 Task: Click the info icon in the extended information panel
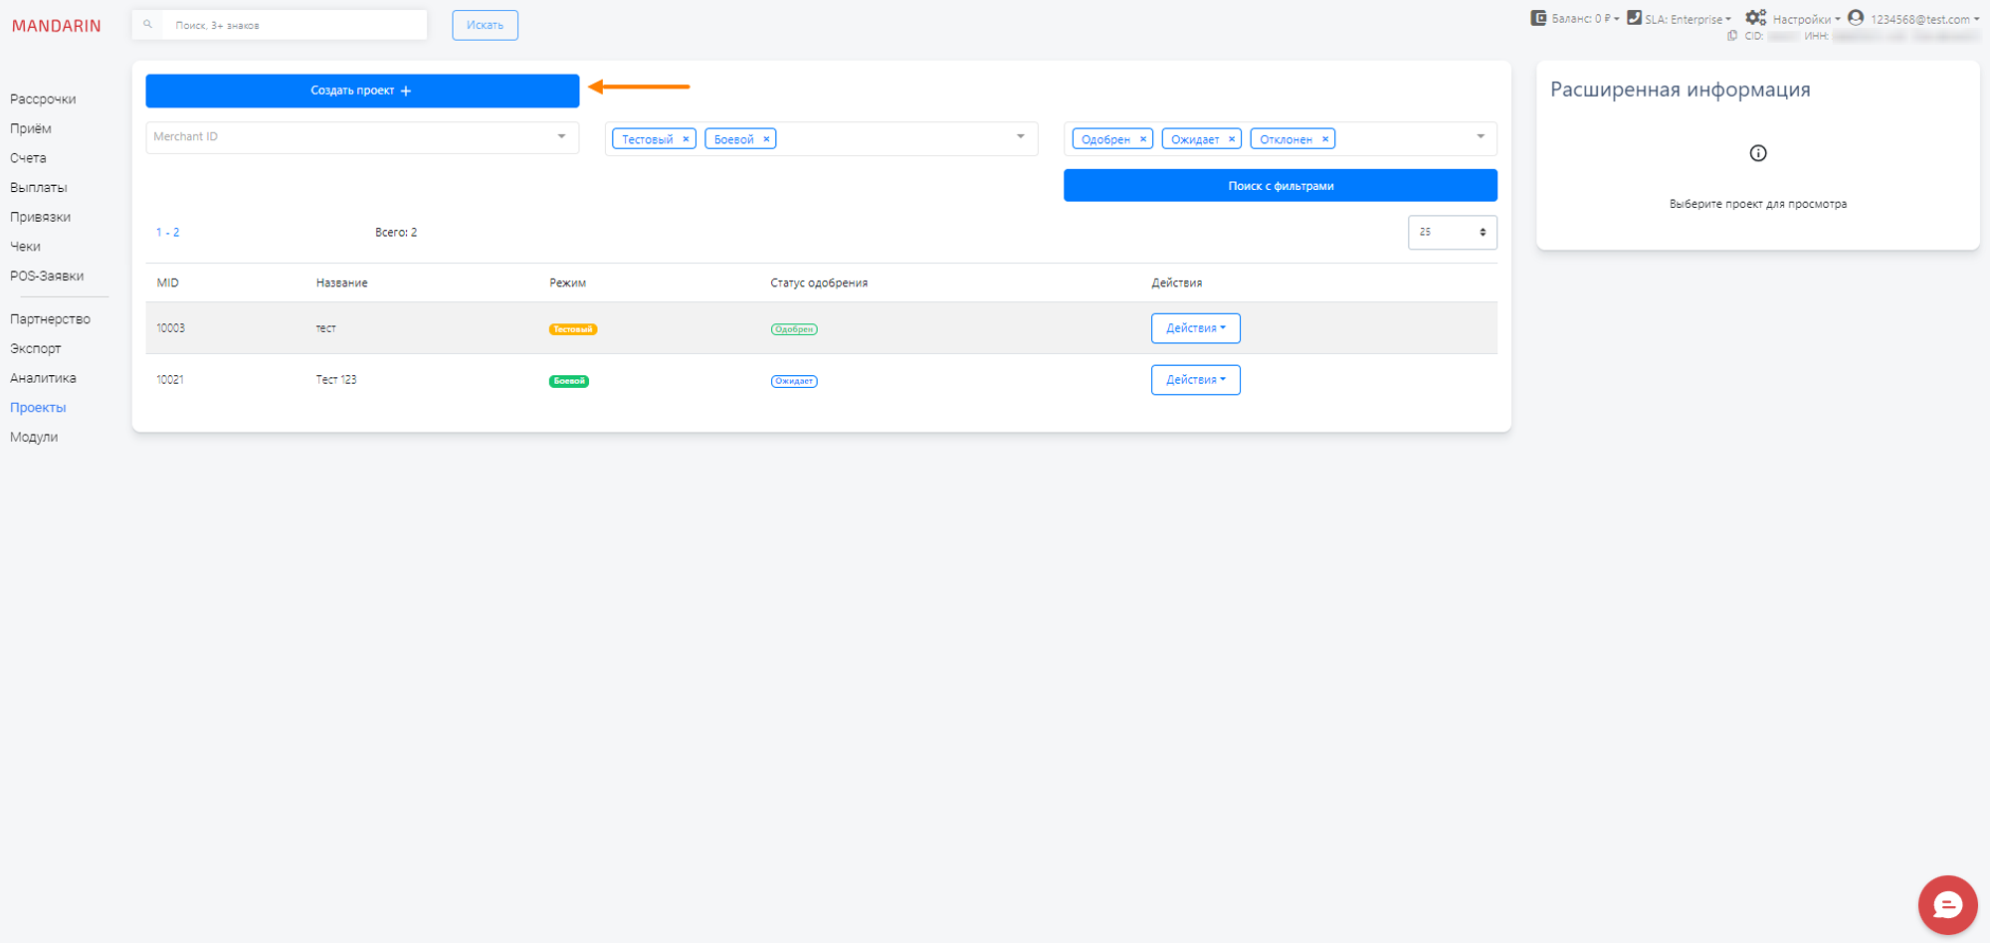click(x=1757, y=153)
